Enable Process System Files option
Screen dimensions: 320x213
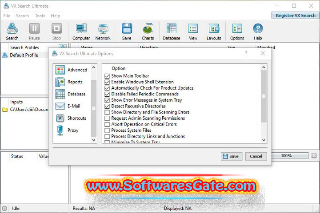(107, 130)
